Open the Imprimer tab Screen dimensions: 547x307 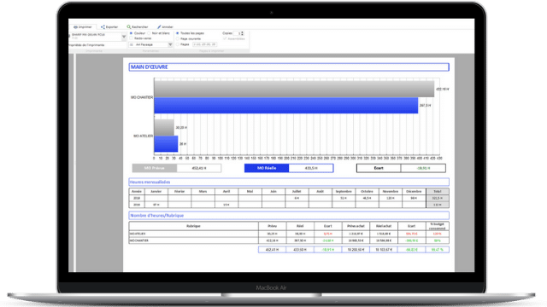tap(83, 26)
